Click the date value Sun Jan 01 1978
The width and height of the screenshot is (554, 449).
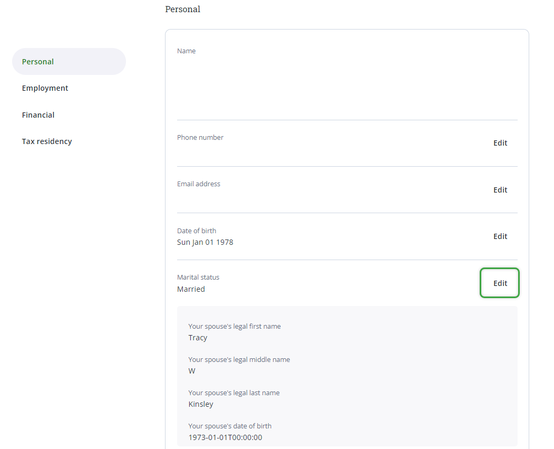coord(205,242)
